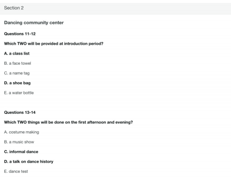Click the first afternoon and evening question
The width and height of the screenshot is (231, 177).
tap(68, 122)
